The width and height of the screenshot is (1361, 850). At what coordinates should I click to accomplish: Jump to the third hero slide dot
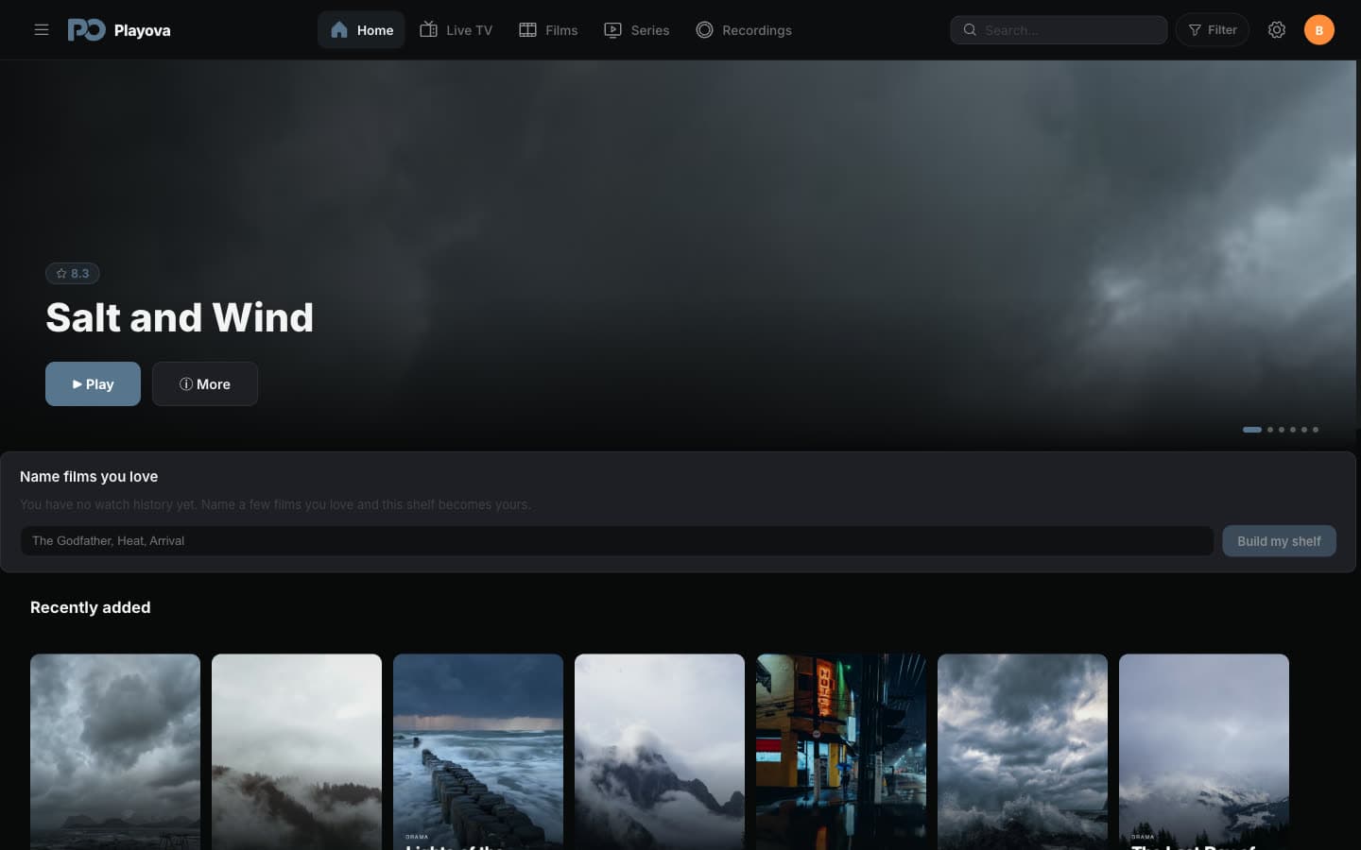[x=1282, y=430]
